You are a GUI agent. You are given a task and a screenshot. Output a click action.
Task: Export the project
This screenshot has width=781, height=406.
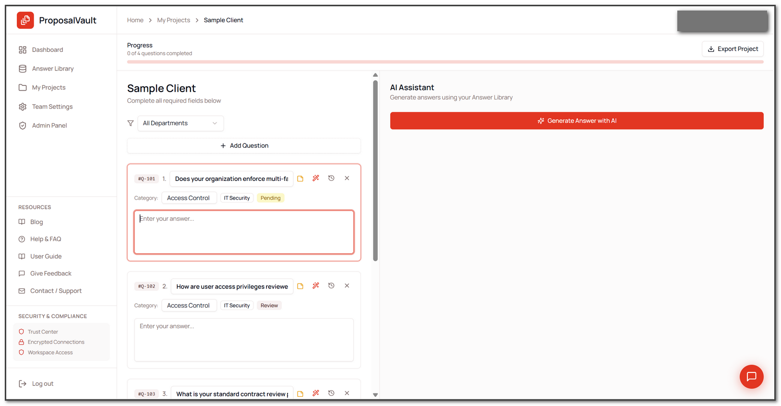click(733, 49)
